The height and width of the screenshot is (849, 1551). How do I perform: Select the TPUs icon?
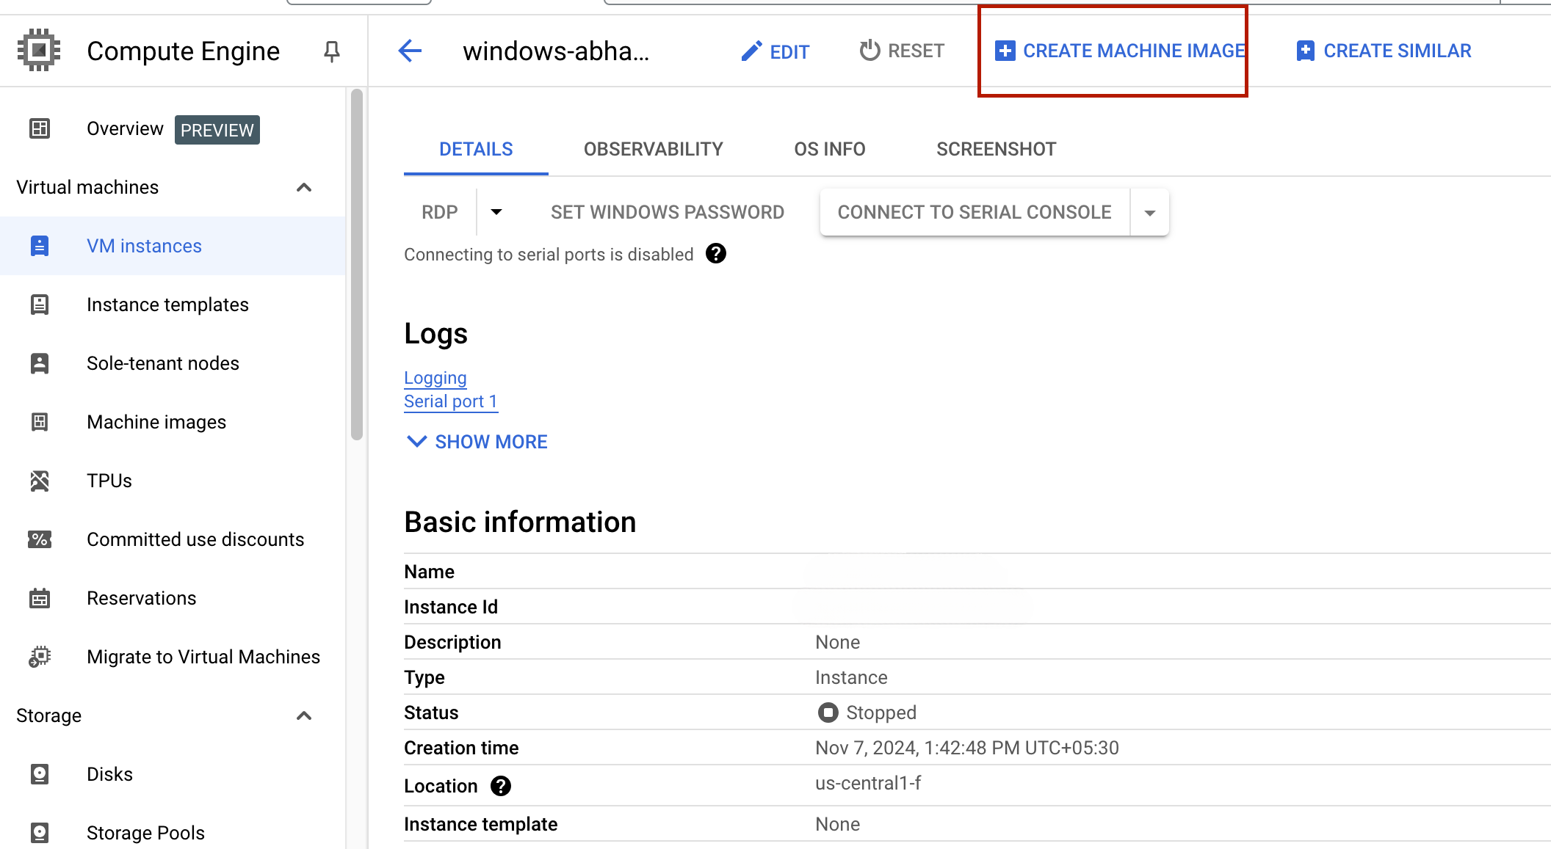click(39, 481)
